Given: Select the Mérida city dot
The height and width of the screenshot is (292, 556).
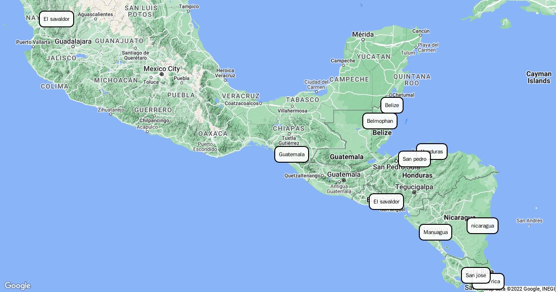Looking at the screenshot, I should [363, 40].
